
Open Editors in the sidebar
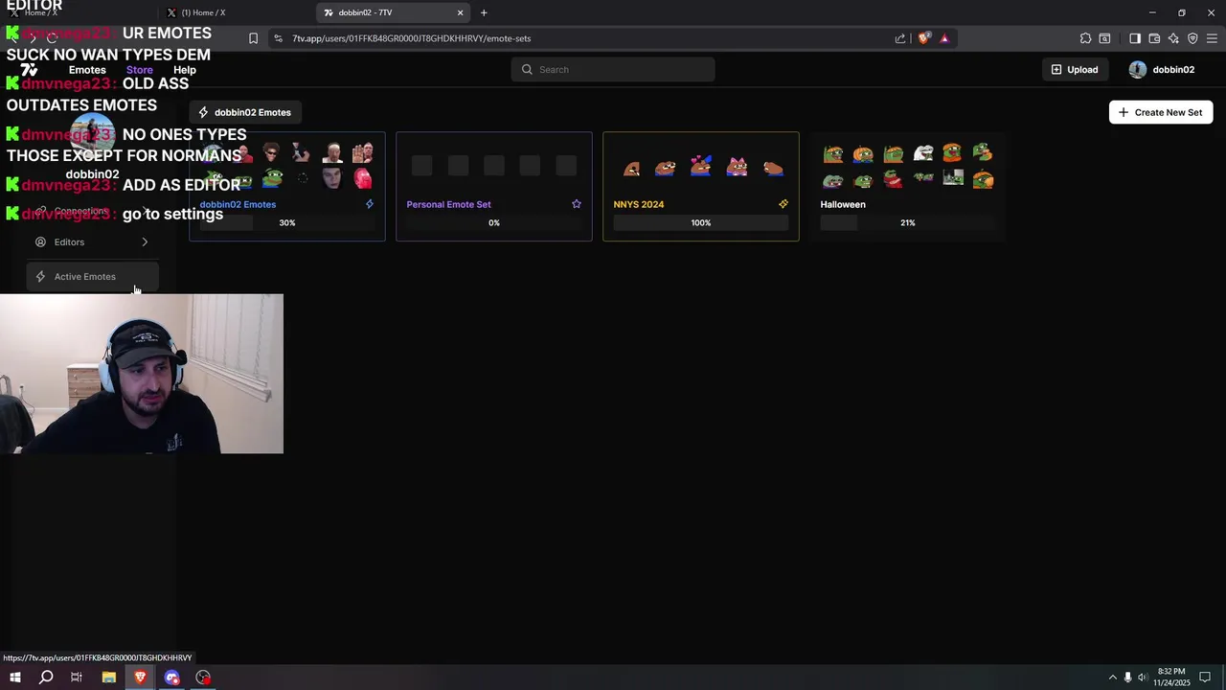click(92, 242)
